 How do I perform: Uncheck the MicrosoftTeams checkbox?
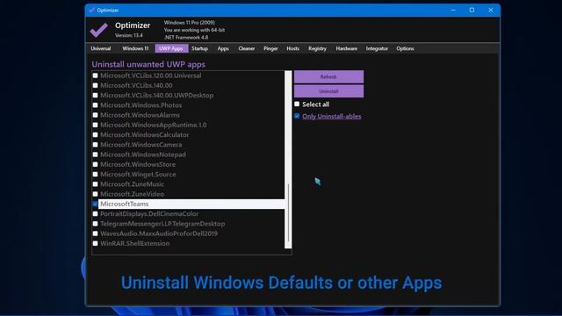point(95,204)
